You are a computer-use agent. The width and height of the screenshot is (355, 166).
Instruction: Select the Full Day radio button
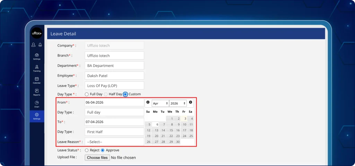(x=87, y=94)
